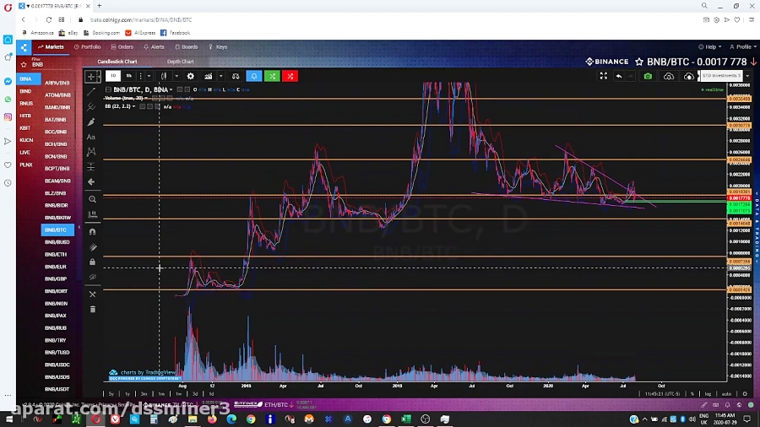Select ATOM/BNB in market list

coord(57,95)
